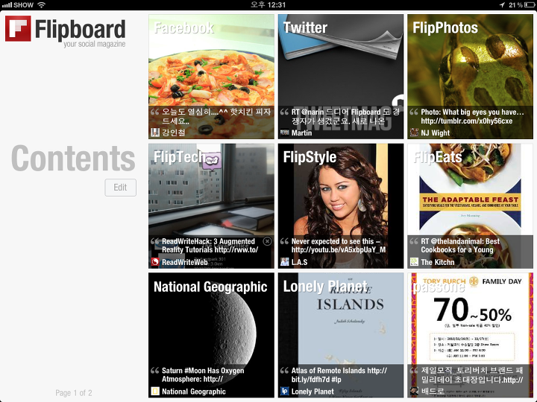This screenshot has width=537, height=402.
Task: Tap the ReadWriteWeb source avatar icon
Action: 155,262
